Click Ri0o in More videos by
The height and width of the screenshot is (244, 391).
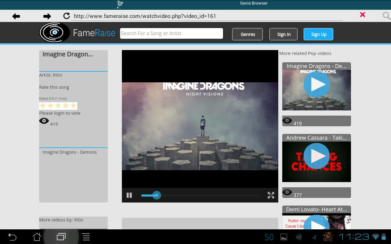pyautogui.click(x=79, y=220)
